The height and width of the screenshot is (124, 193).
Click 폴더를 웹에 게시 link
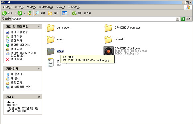pos(21,45)
